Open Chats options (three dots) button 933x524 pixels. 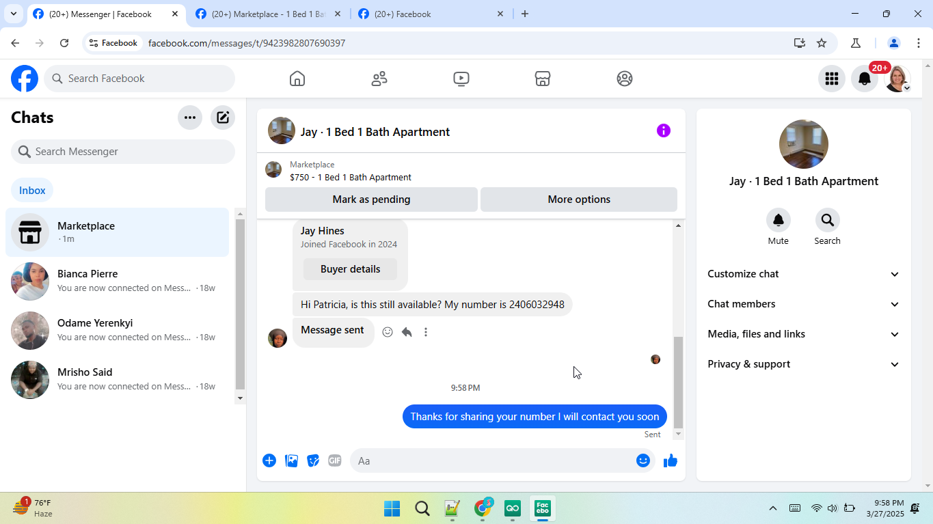(190, 118)
